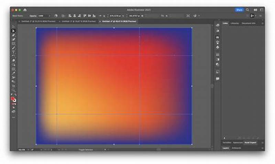The image size is (275, 164).
Task: Open the Opacity dropdown arrow
Action: click(49, 16)
